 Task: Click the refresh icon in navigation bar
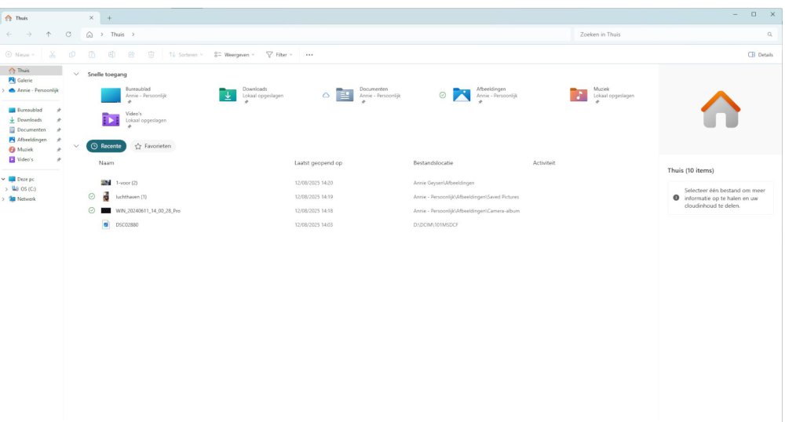click(68, 35)
